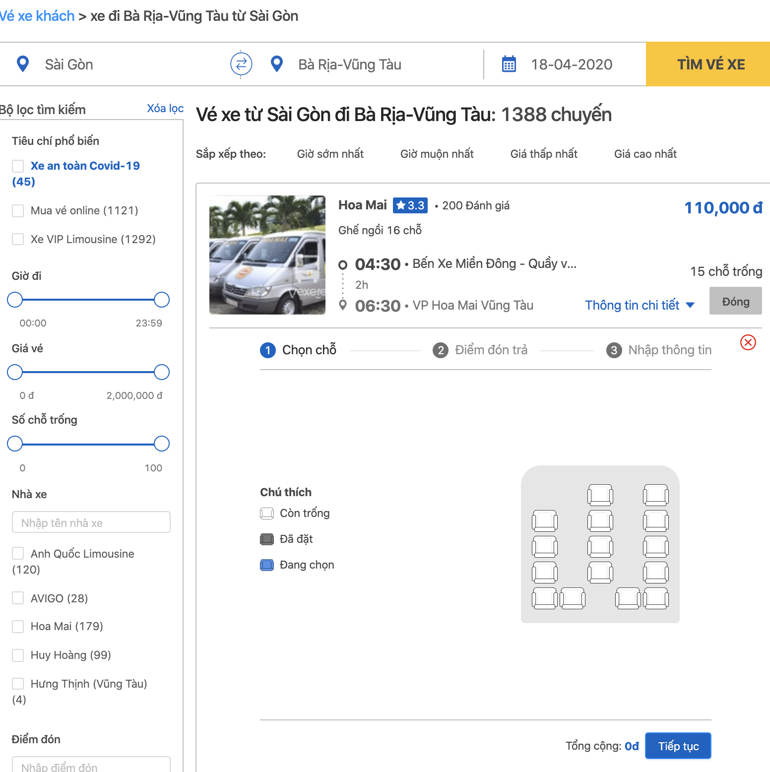This screenshot has height=772, width=770.
Task: Sort results by Giá thấp nhất
Action: pyautogui.click(x=544, y=154)
